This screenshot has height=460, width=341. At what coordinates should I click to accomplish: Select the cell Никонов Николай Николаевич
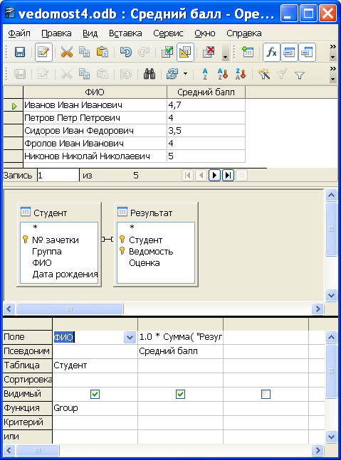pyautogui.click(x=95, y=156)
